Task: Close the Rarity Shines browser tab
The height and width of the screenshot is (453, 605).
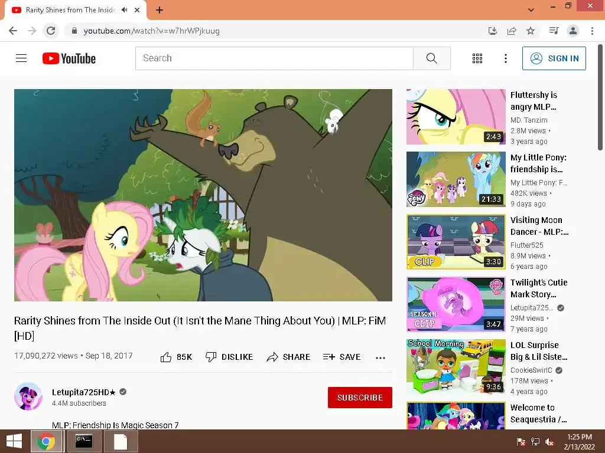Action: (x=137, y=10)
